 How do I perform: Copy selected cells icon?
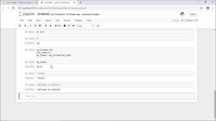click(35, 26)
